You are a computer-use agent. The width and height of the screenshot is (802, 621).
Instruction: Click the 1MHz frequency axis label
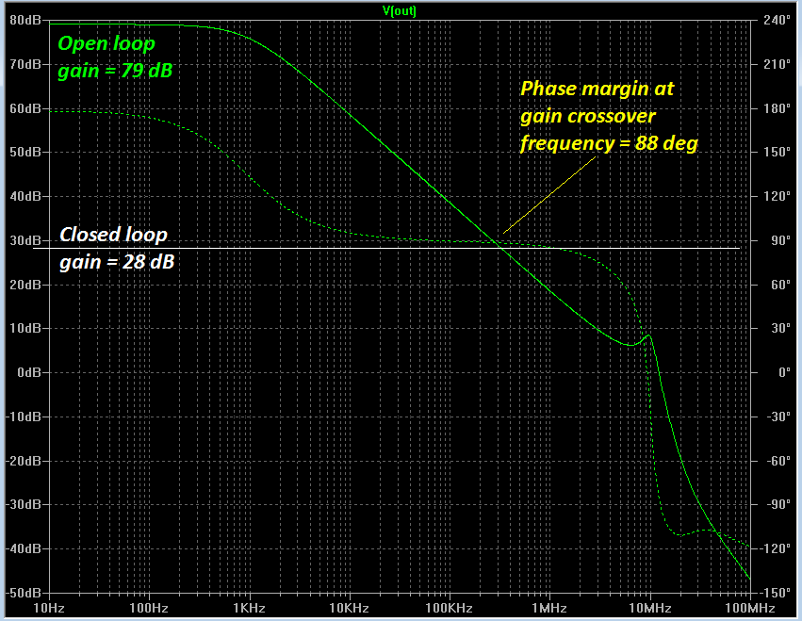click(549, 608)
